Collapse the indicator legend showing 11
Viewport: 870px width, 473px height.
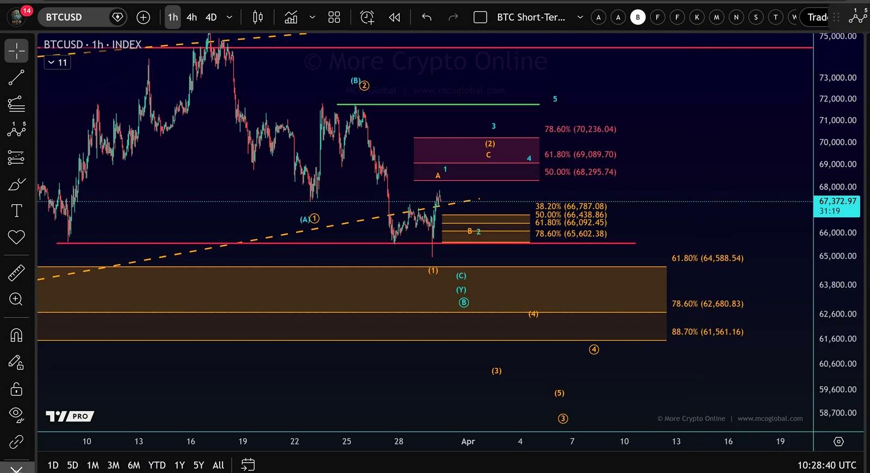click(57, 62)
